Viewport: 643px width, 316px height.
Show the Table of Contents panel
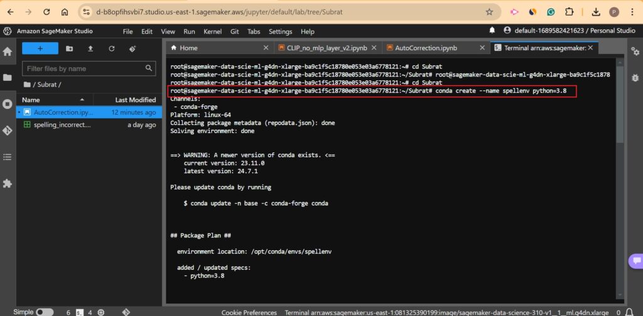click(8, 157)
